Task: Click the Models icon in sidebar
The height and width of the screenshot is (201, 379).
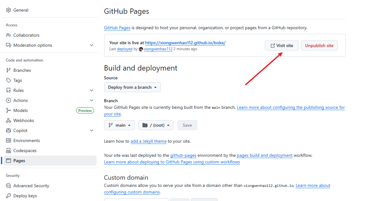Action: [x=8, y=110]
